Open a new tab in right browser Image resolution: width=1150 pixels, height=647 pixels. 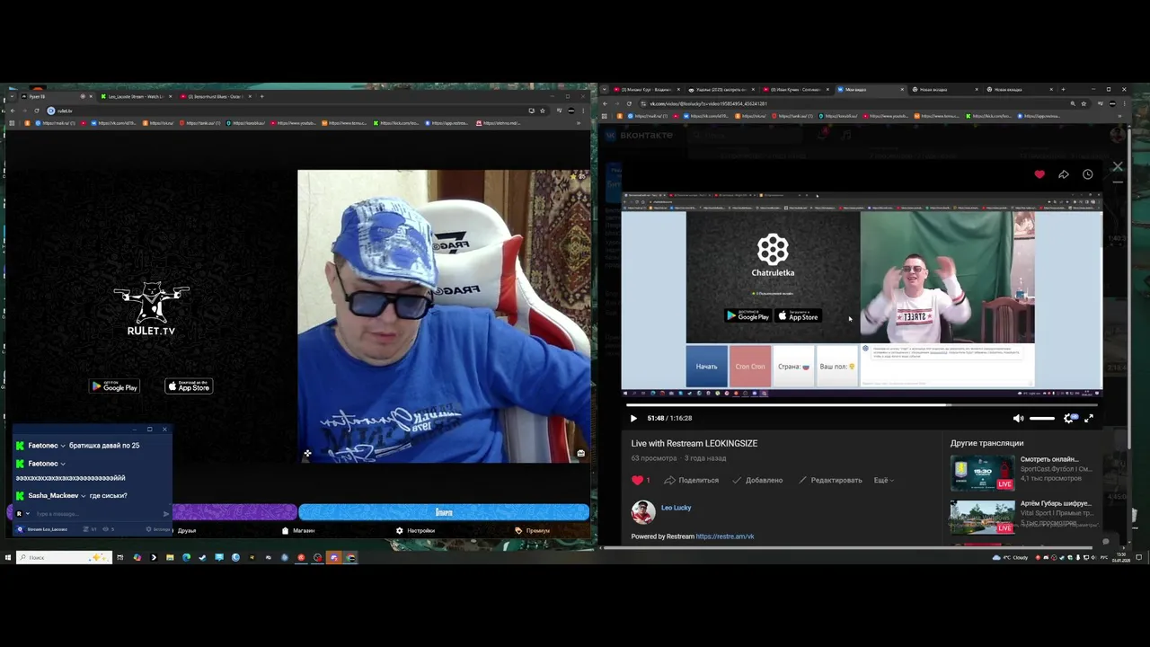(x=1063, y=90)
